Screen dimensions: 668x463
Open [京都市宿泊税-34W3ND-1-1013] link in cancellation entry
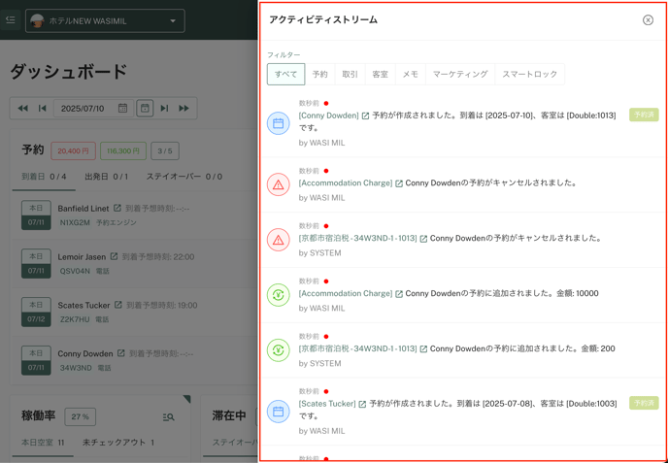tap(358, 238)
